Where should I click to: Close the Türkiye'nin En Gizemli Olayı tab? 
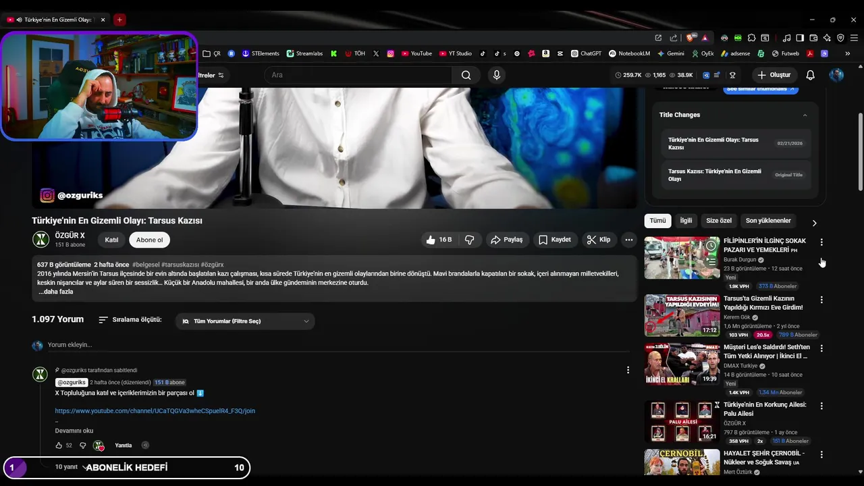103,20
